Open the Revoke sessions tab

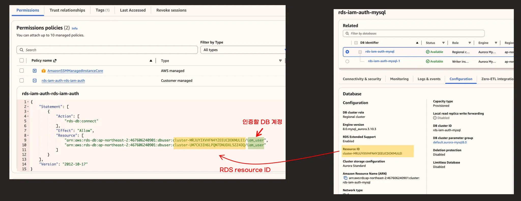pyautogui.click(x=171, y=10)
